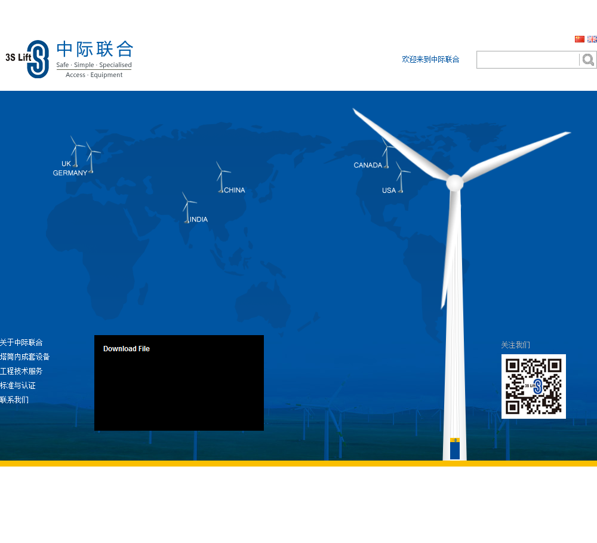Viewport: 597px width, 543px height.
Task: Click the 中际联合 Chinese brand name
Action: [95, 49]
